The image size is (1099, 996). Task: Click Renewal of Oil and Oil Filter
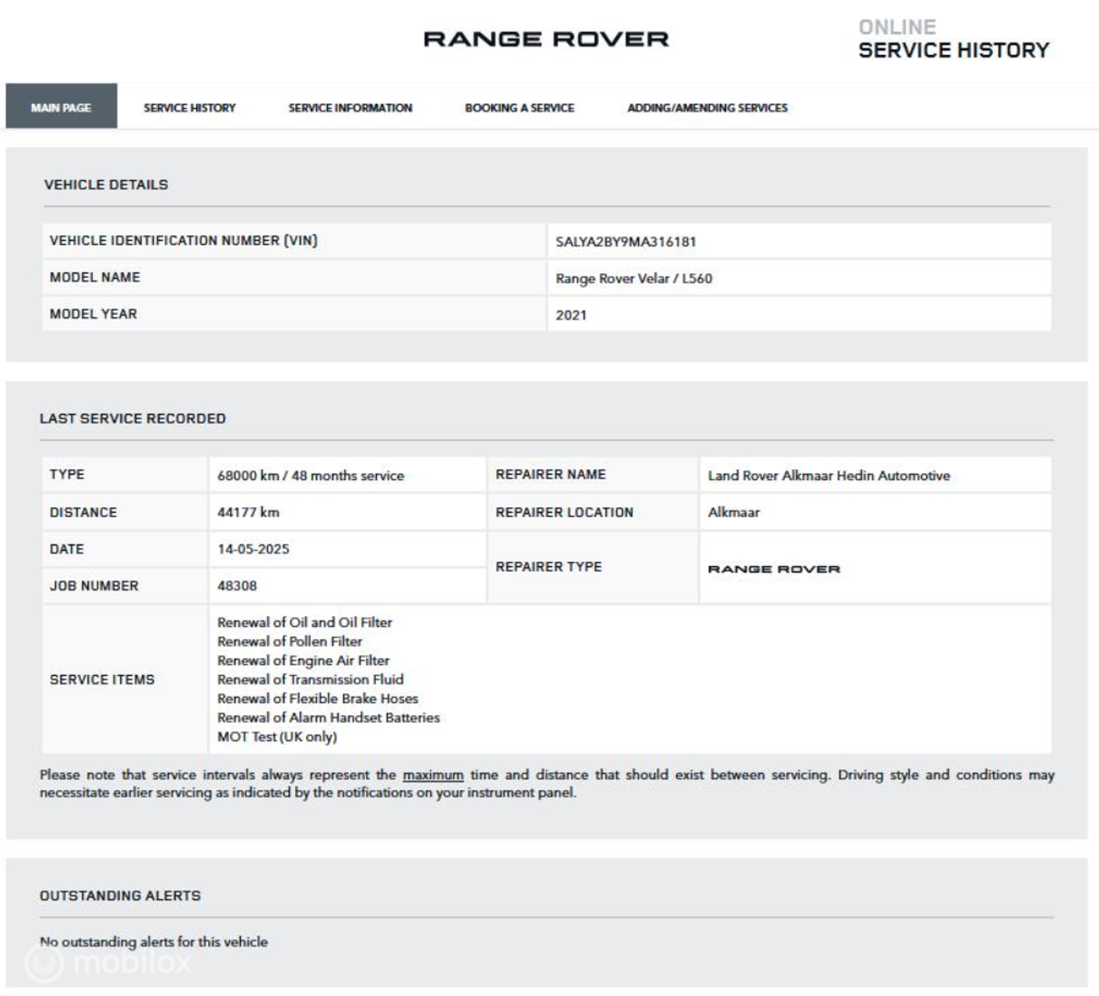tap(305, 622)
